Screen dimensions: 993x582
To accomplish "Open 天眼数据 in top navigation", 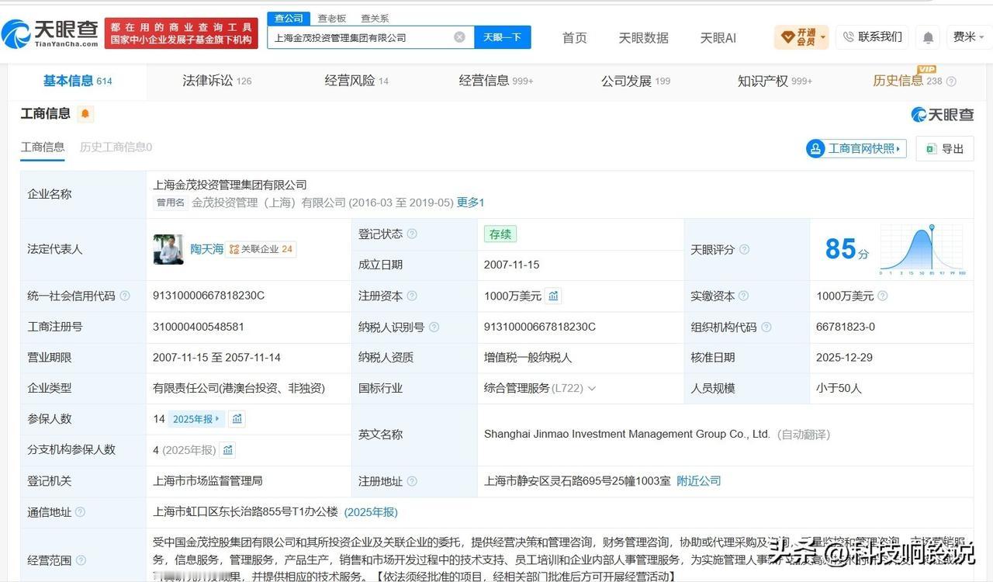I will click(x=643, y=37).
